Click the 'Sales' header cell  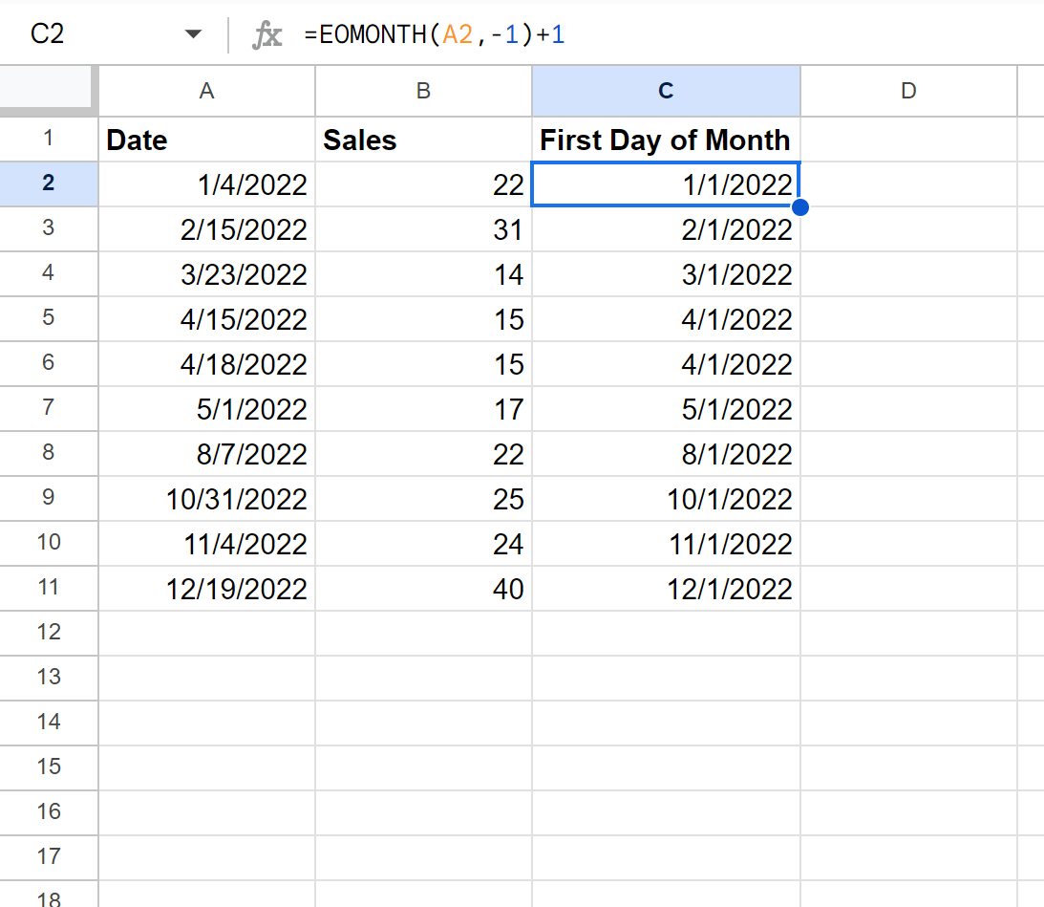click(x=423, y=140)
